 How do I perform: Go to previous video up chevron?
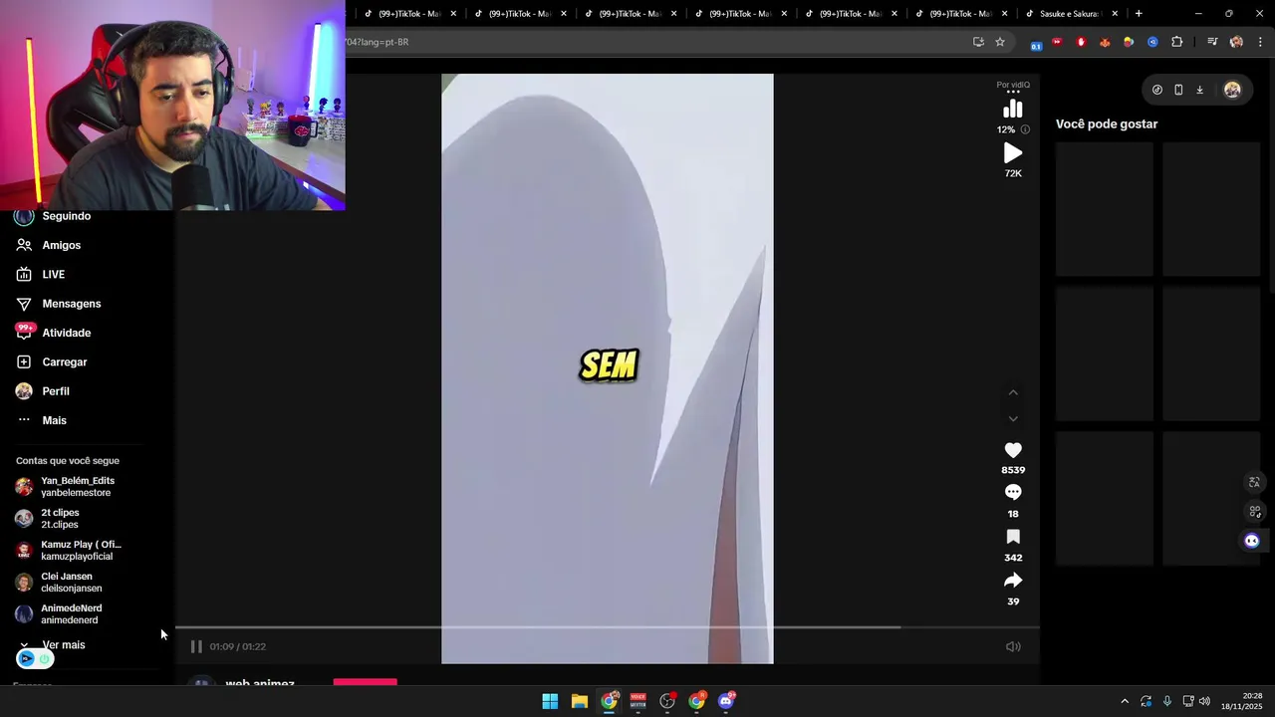(1013, 392)
